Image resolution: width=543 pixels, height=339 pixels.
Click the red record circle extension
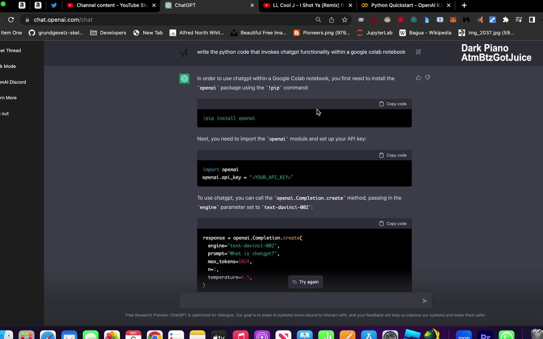[x=401, y=20]
